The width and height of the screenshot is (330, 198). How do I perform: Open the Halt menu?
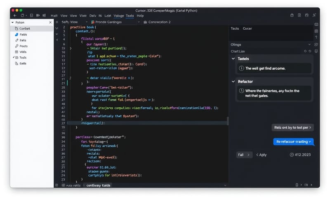coord(54,16)
